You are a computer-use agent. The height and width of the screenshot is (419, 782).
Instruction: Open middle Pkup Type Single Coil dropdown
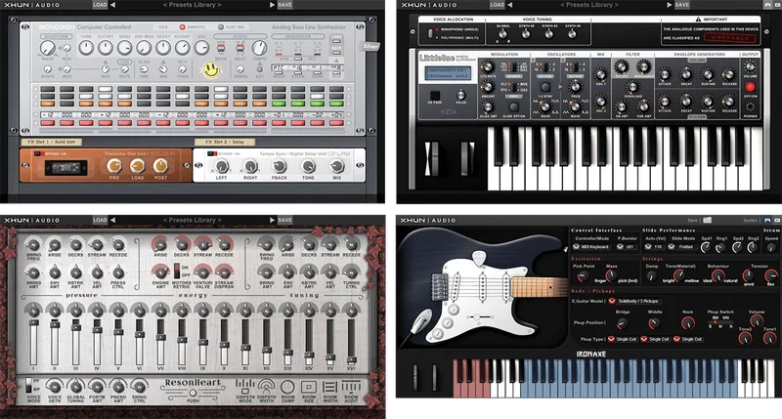tap(655, 339)
